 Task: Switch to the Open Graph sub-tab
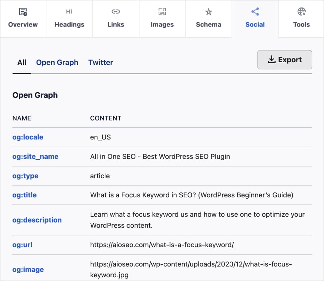57,63
